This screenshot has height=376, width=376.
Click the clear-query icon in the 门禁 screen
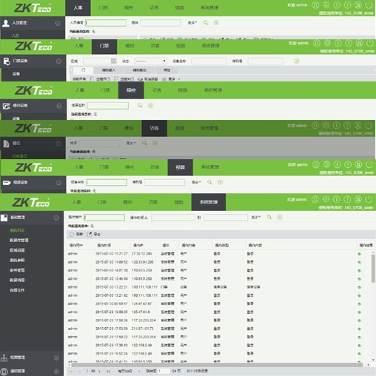pyautogui.click(x=297, y=61)
